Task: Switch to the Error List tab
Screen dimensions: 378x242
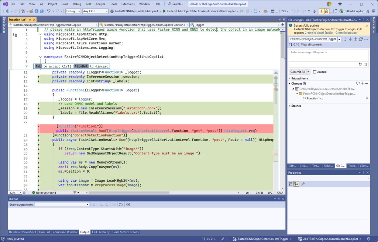Action: [44, 232]
